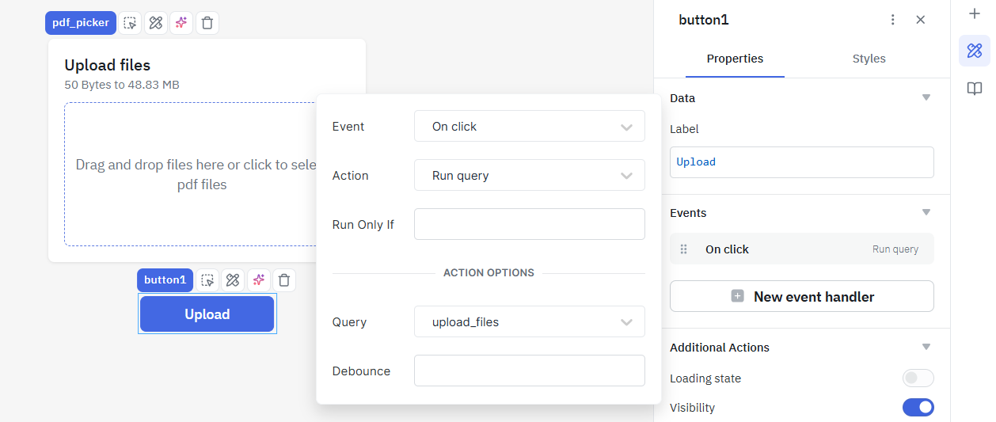This screenshot has width=996, height=422.
Task: Delete the pdf_picker component via trash icon
Action: point(207,23)
